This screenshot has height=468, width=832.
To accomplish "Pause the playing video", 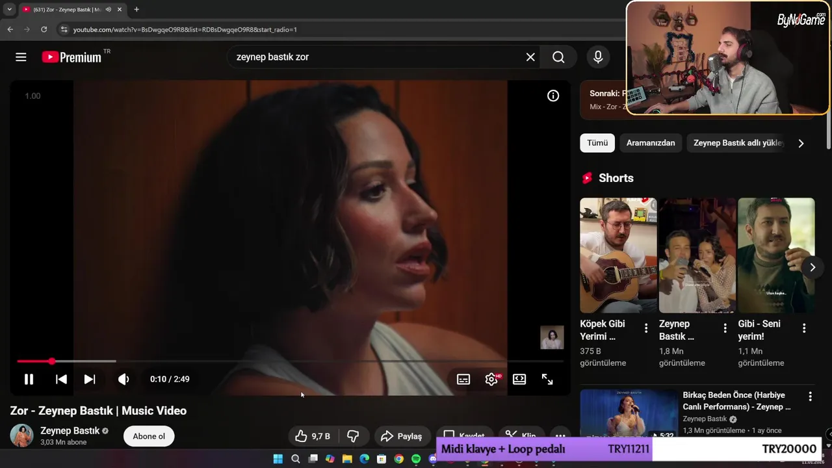I will pos(29,379).
